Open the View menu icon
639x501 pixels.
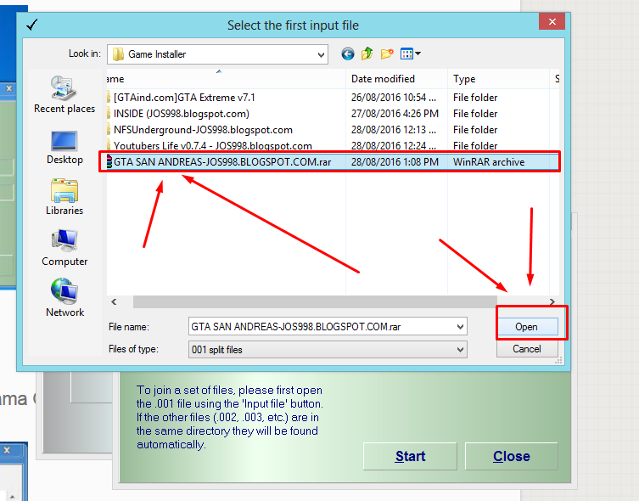pyautogui.click(x=410, y=53)
